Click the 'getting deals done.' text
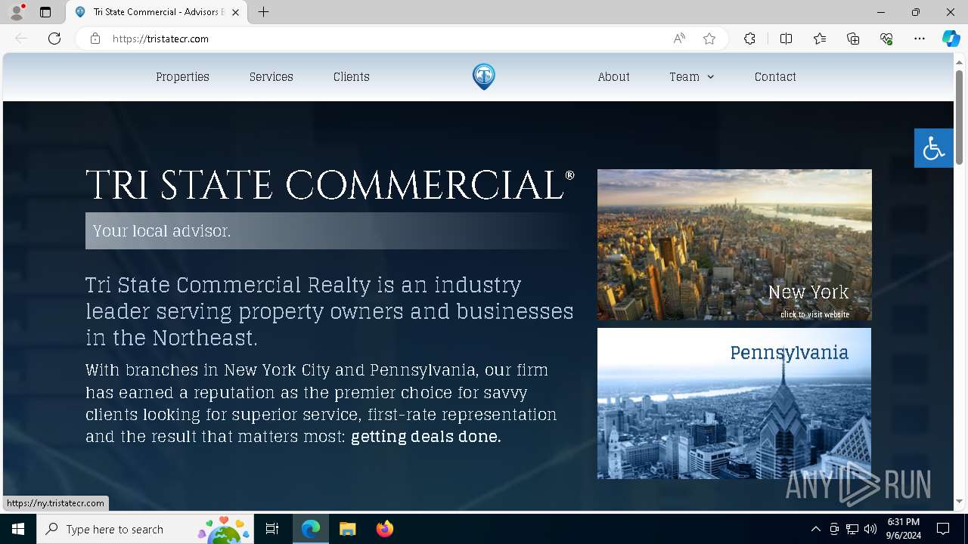 pos(426,437)
